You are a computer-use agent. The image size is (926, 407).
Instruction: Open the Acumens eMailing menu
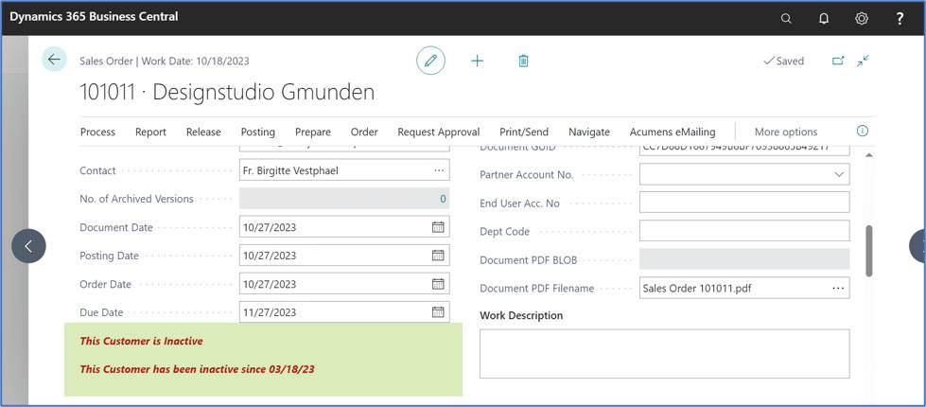(673, 132)
